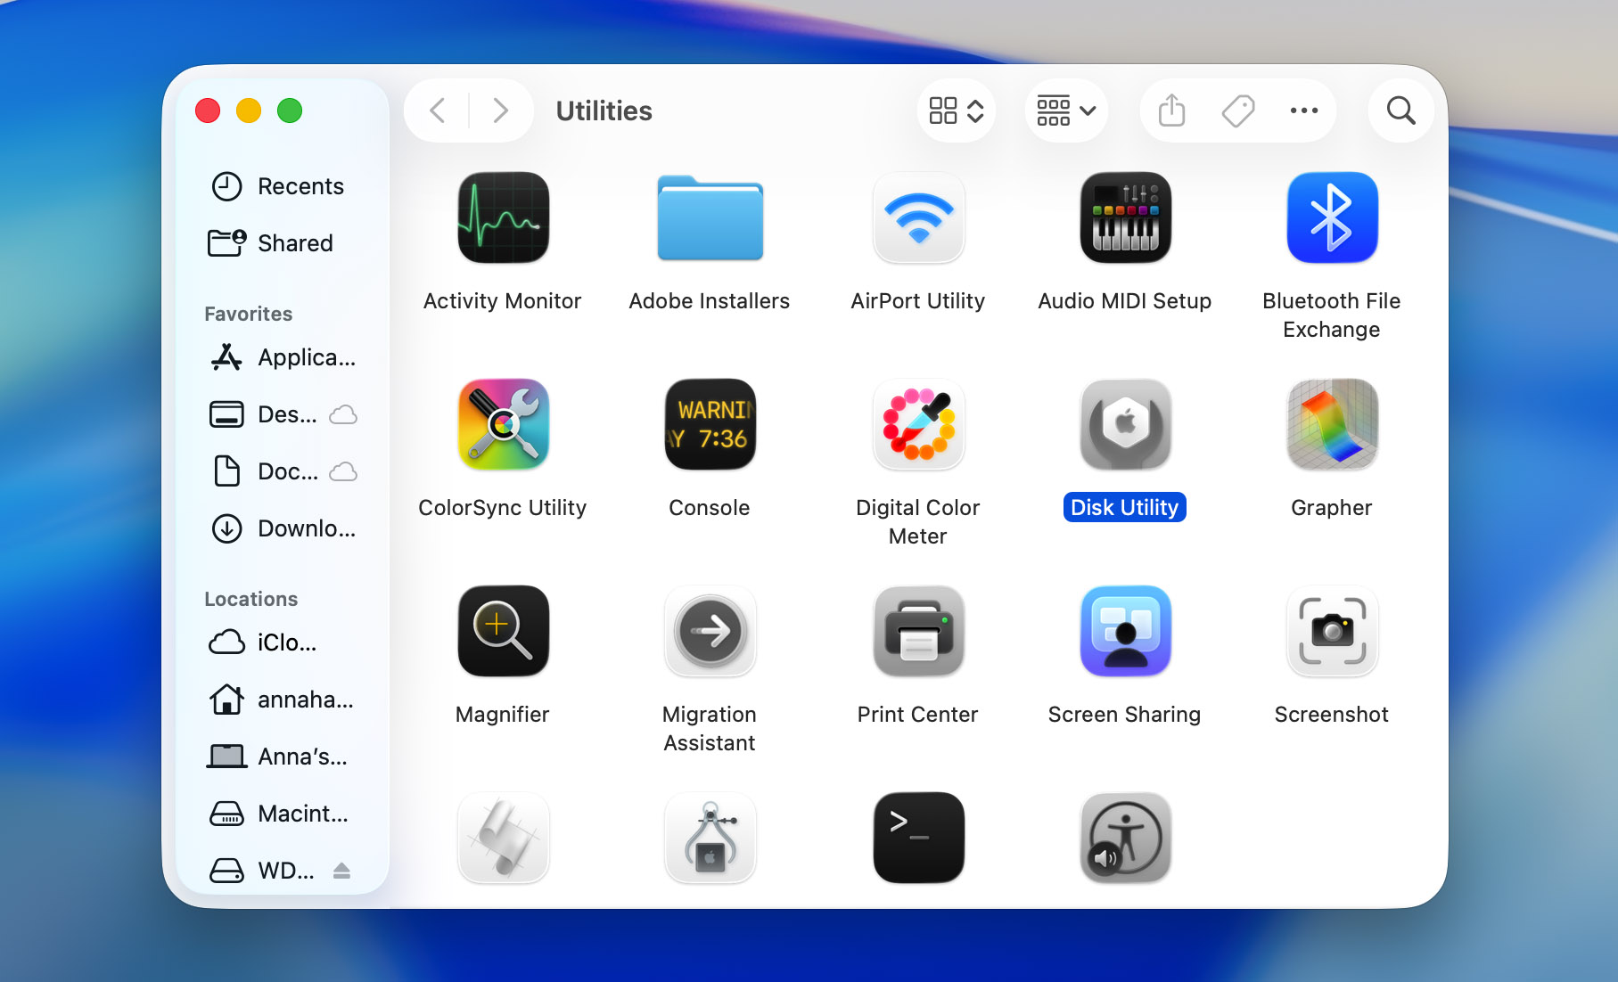Open the Activity Monitor app icon
Image resolution: width=1618 pixels, height=982 pixels.
point(503,217)
